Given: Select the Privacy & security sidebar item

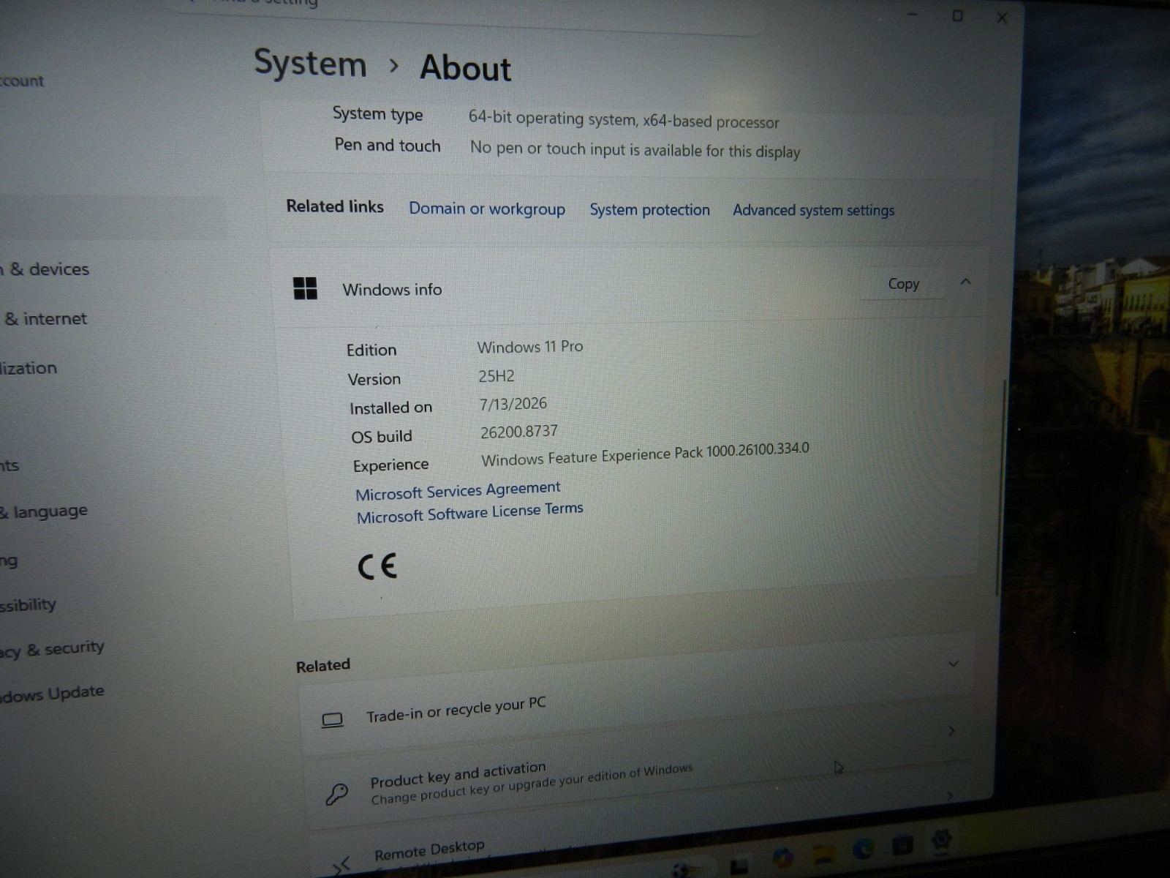Looking at the screenshot, I should pos(52,649).
